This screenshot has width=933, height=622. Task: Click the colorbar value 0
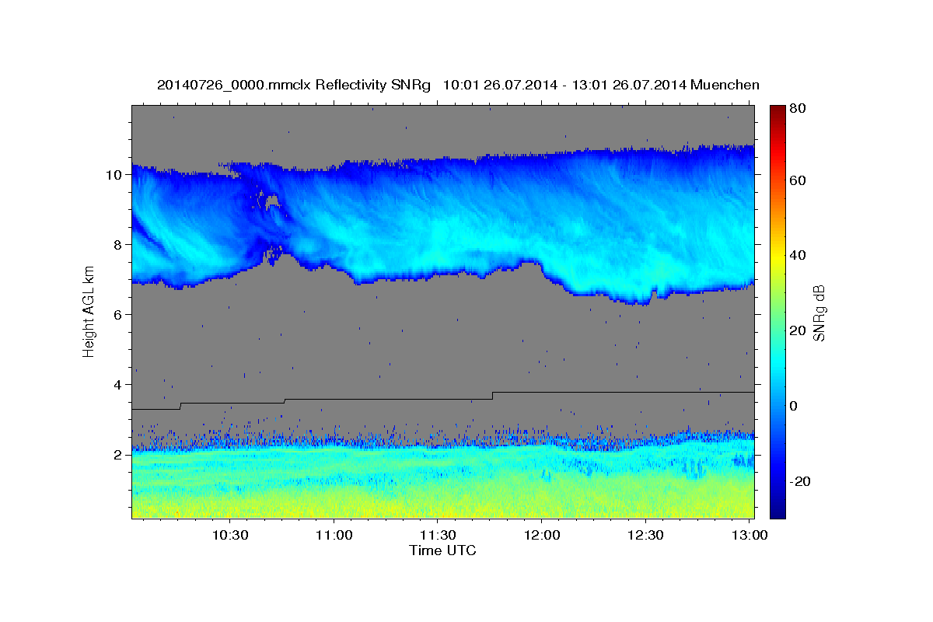click(x=794, y=406)
